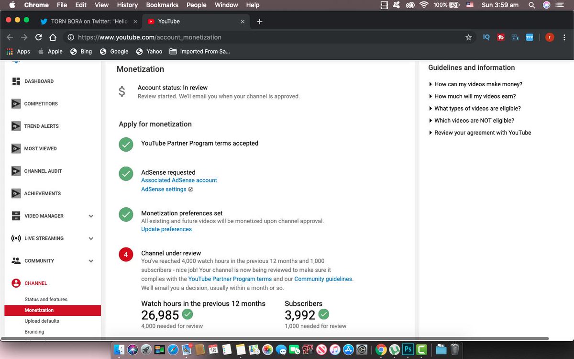Click the back navigation arrow
The width and height of the screenshot is (574, 359).
pyautogui.click(x=10, y=37)
